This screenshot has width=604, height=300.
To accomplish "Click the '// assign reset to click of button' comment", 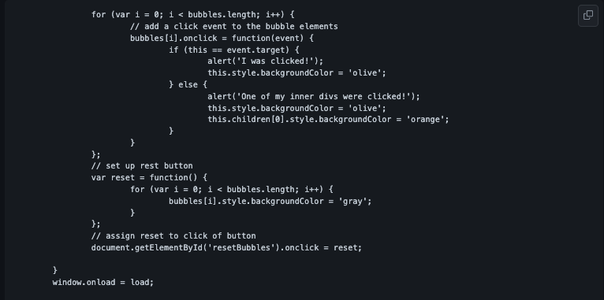I will 173,235.
